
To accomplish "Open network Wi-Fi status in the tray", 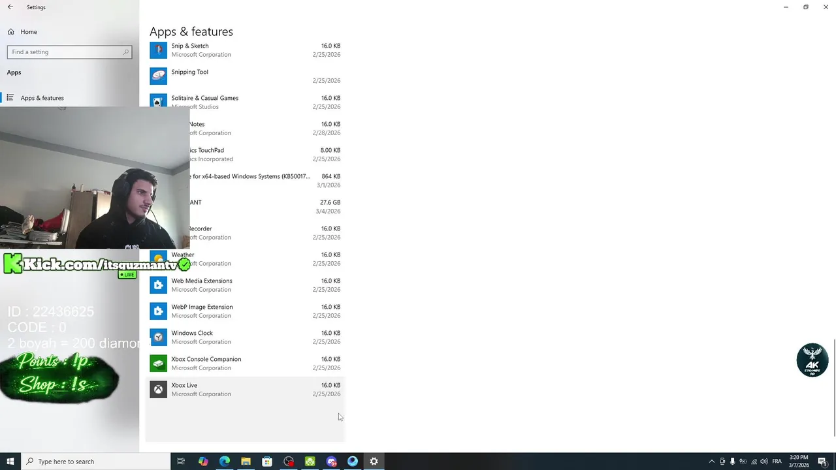I will point(753,462).
